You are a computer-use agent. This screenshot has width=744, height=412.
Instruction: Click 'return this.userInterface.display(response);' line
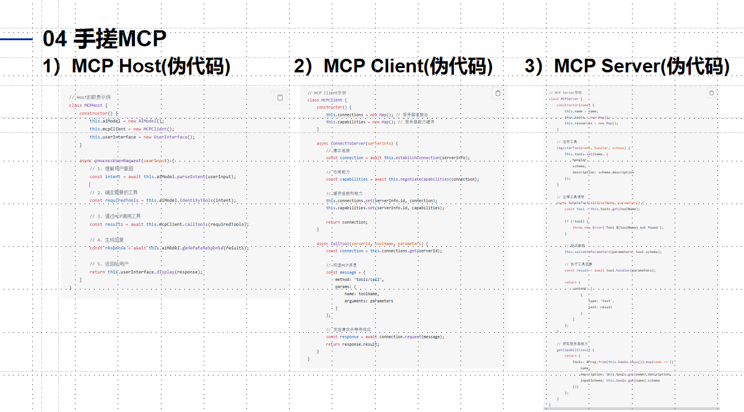click(146, 272)
